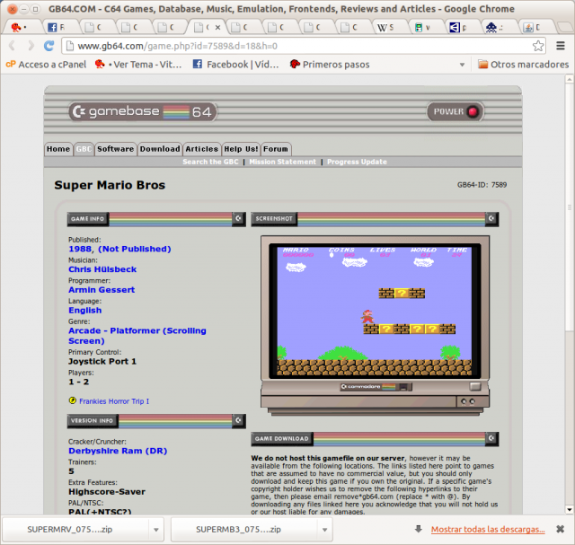Open Acceso a cPanel bookmark

pyautogui.click(x=46, y=65)
